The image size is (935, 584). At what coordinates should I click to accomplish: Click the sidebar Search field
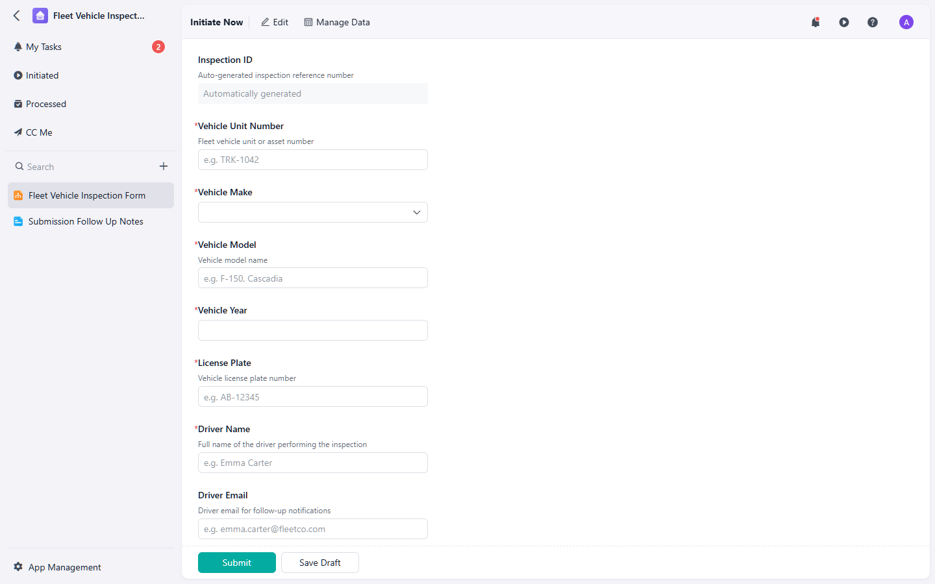click(84, 167)
